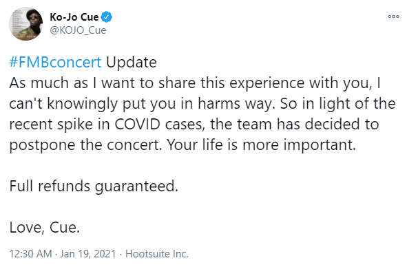407x267 pixels.
Task: Click the 'Love, Cue.' sign-off
Action: (45, 228)
